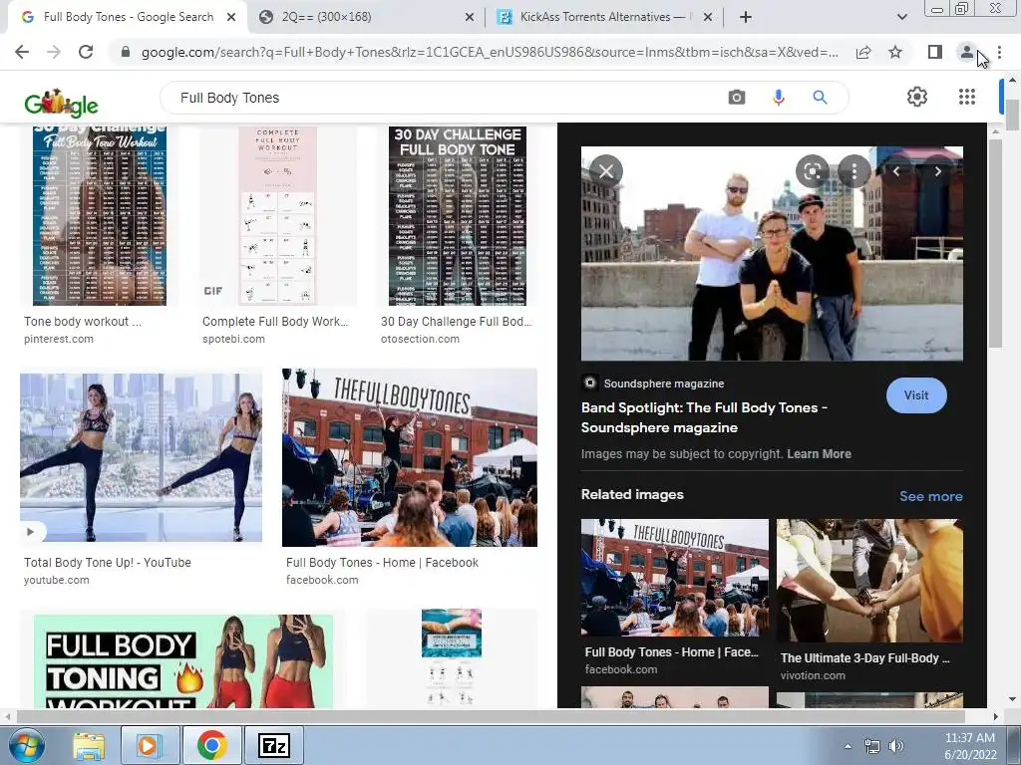This screenshot has height=765, width=1021.
Task: Share this page via address bar icon
Action: point(863,52)
